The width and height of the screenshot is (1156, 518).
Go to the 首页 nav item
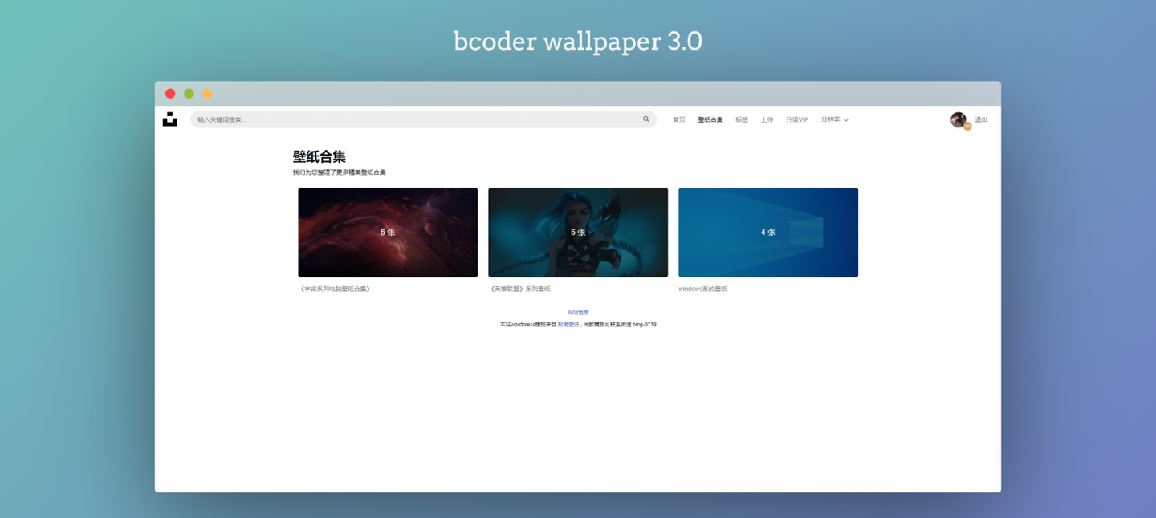(x=678, y=120)
